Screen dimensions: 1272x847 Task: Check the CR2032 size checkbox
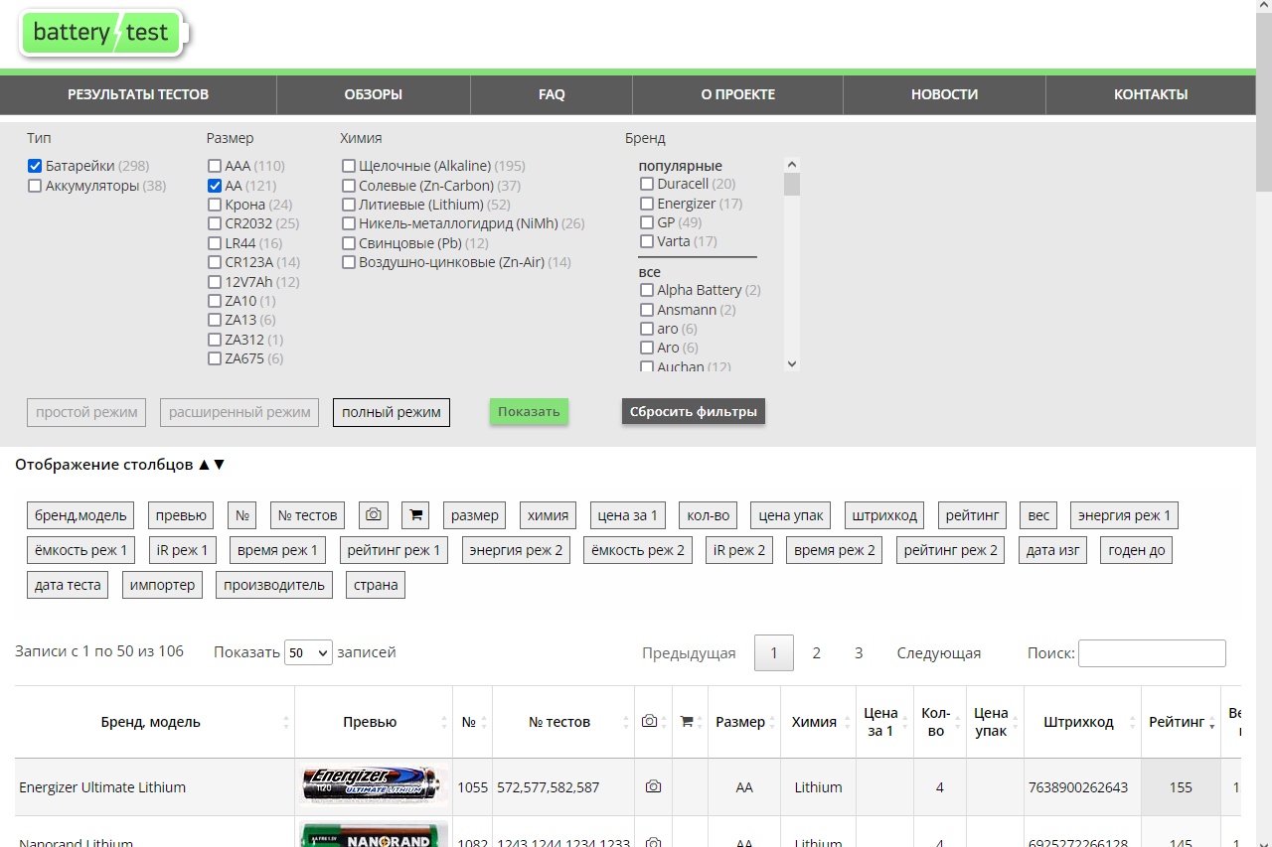pos(215,223)
